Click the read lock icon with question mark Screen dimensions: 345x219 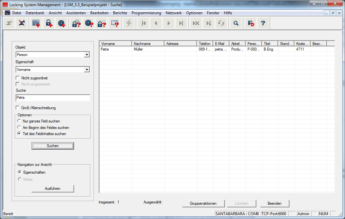76,23
